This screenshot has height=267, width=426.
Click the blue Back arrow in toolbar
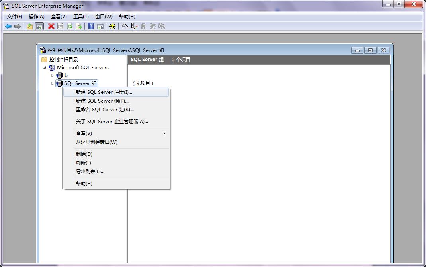pyautogui.click(x=8, y=26)
